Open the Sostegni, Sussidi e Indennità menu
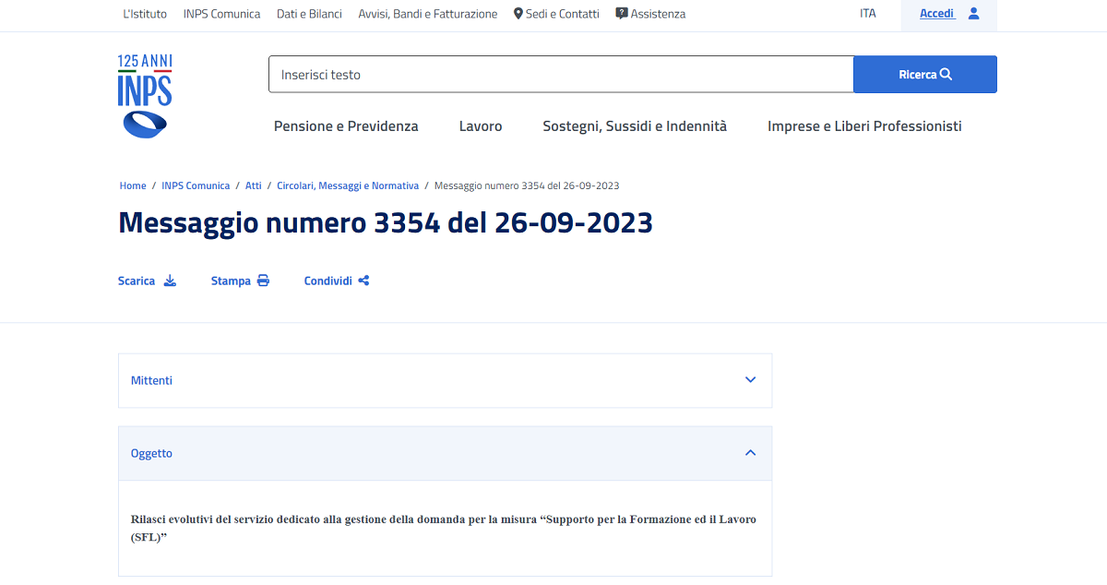1107x585 pixels. coord(634,125)
